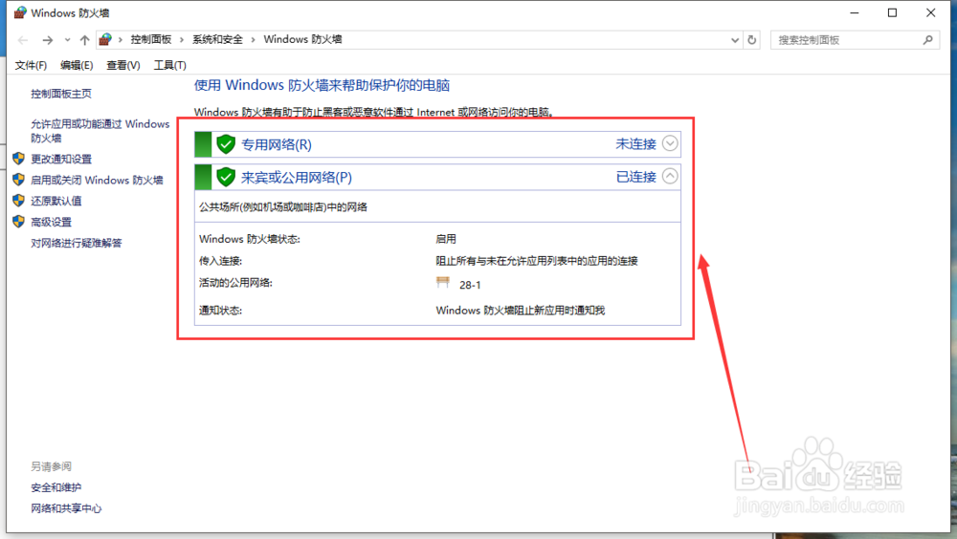Click the Control Panel icon in address bar
Image resolution: width=957 pixels, height=539 pixels.
click(105, 39)
